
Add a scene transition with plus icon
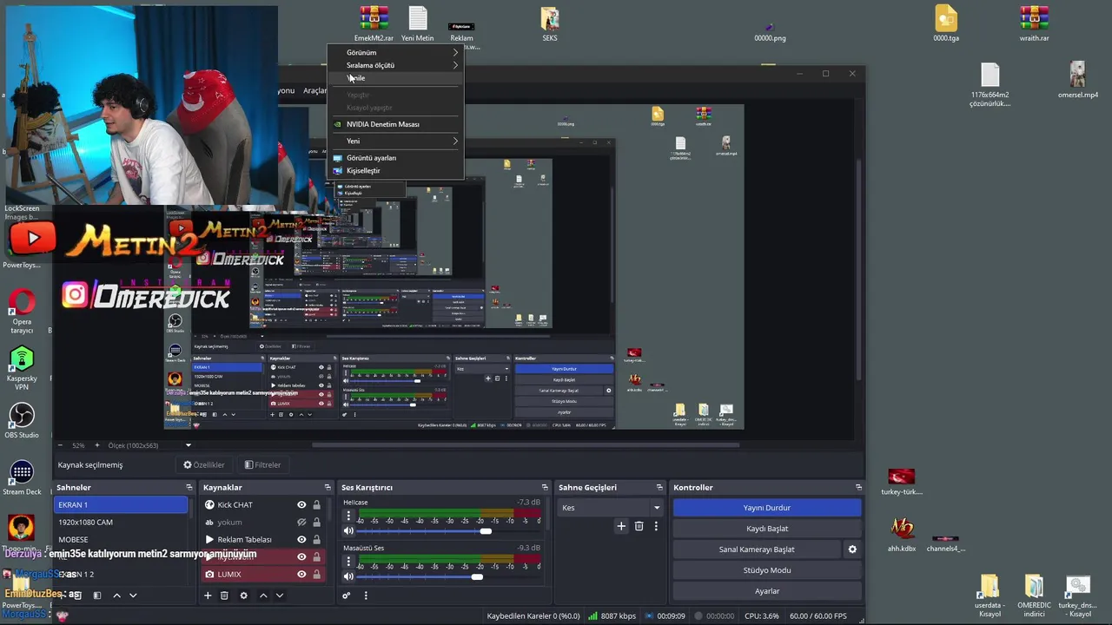[621, 526]
